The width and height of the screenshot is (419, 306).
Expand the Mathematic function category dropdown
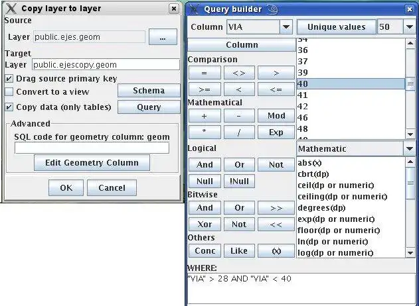coord(410,149)
